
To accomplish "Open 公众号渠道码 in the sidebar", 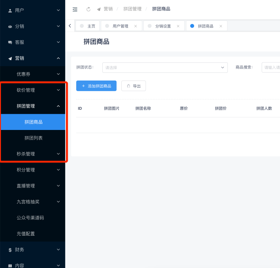I will (x=30, y=218).
